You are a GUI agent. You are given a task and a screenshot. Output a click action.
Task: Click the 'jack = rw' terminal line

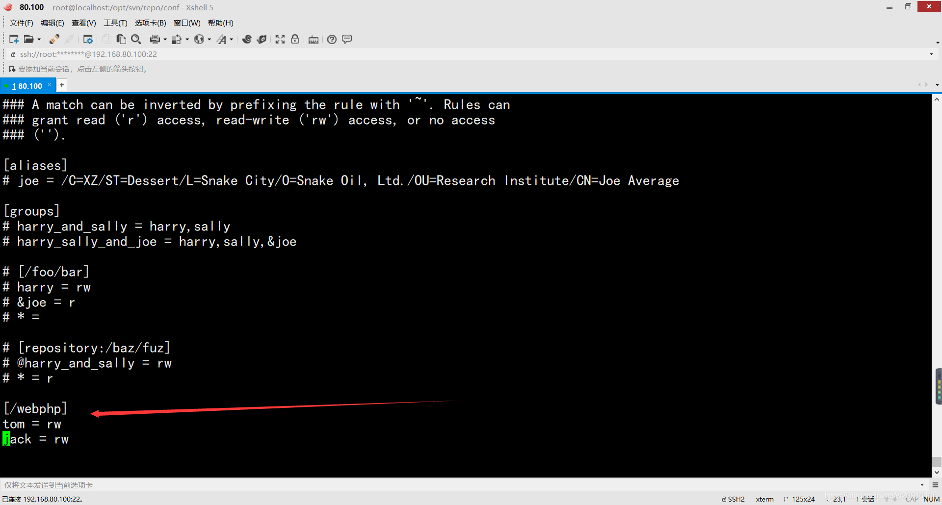tap(35, 439)
